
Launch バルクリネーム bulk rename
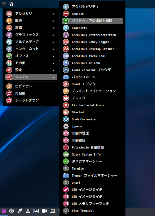point(92,77)
